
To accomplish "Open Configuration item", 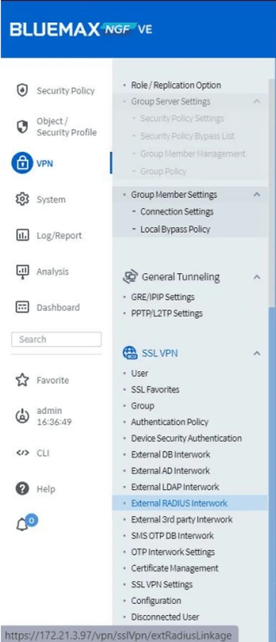I will (156, 601).
